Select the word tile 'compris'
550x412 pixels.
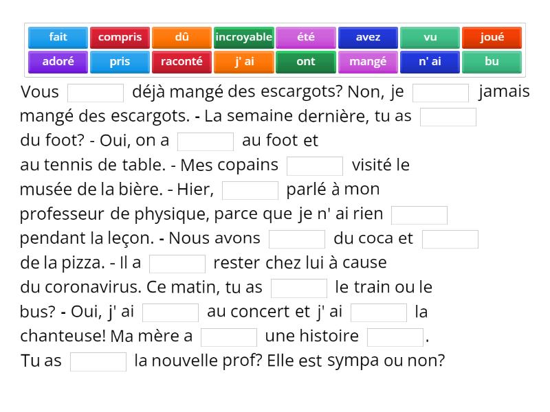pyautogui.click(x=120, y=38)
